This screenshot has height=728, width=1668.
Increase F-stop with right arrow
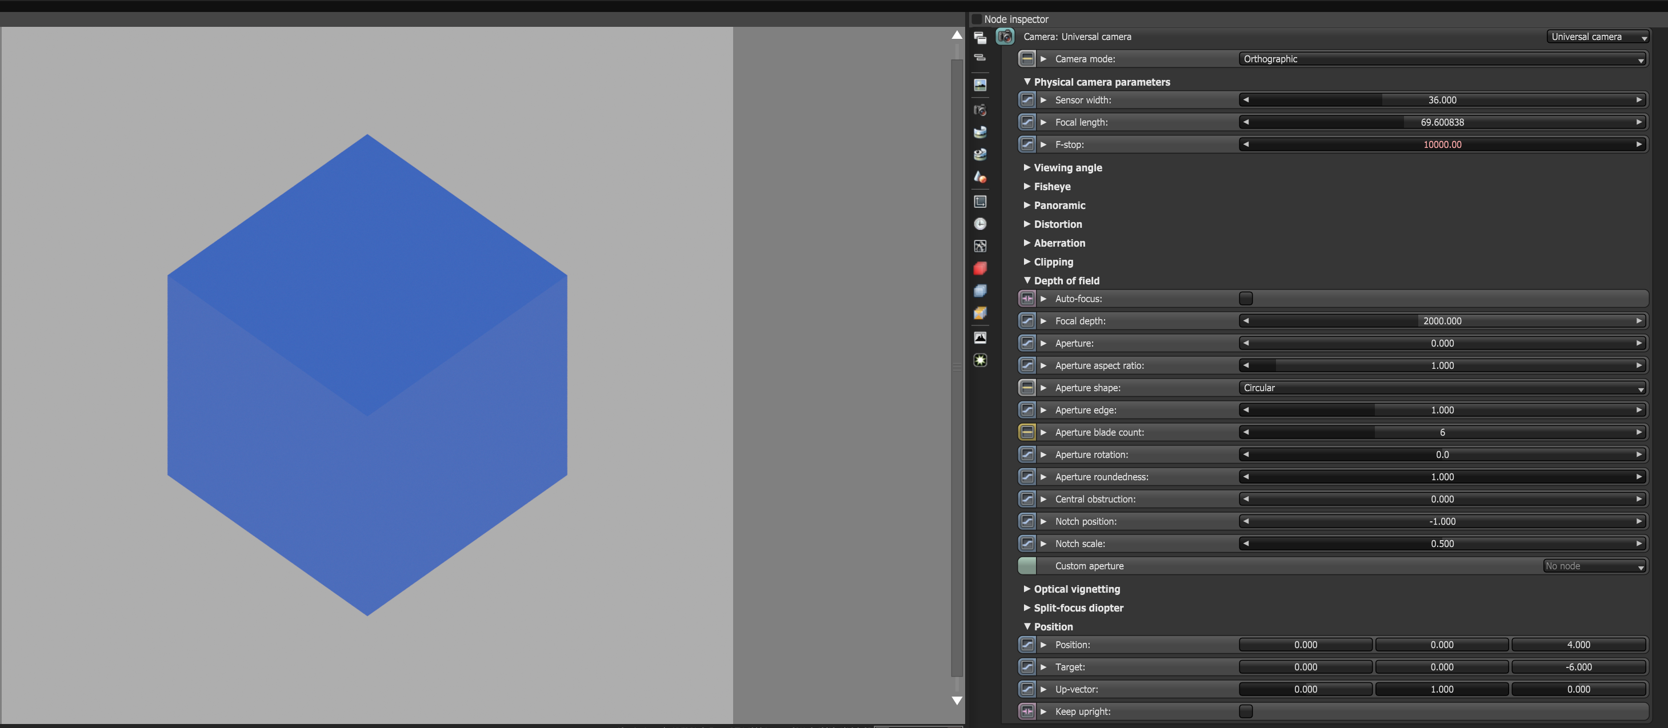point(1638,144)
